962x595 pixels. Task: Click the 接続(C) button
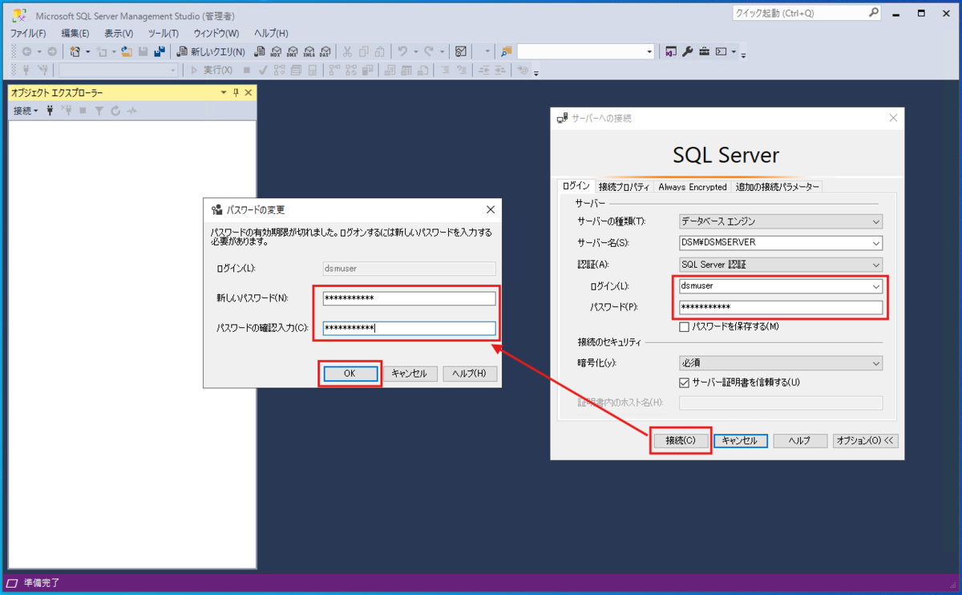pos(681,440)
